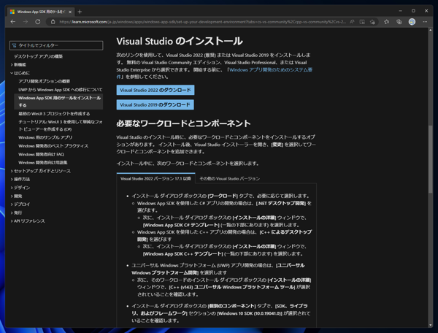Click the browser forward arrow

pos(26,22)
